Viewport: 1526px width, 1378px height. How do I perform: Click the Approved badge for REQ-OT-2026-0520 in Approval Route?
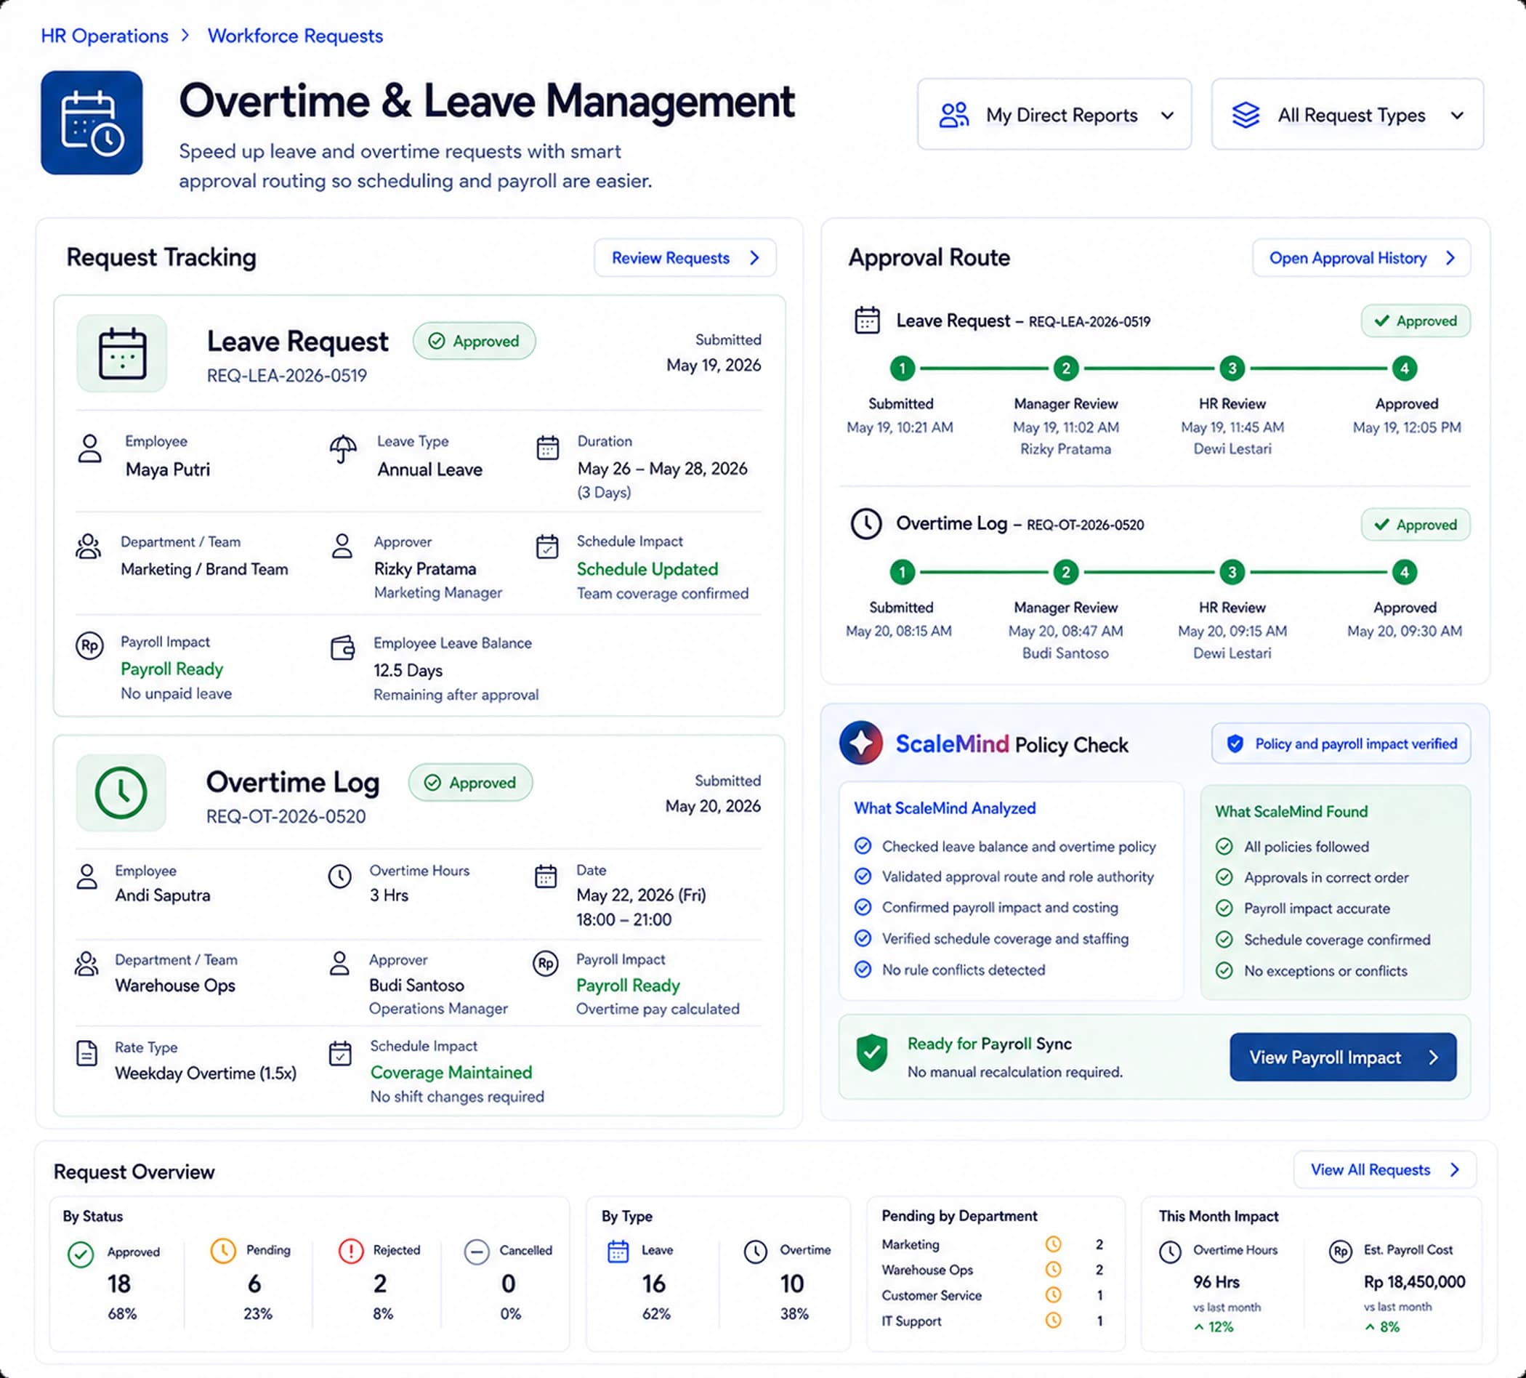pos(1416,525)
